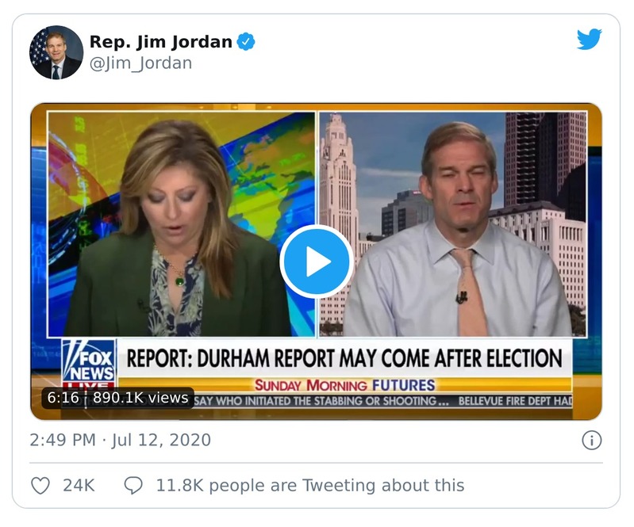The image size is (634, 527).
Task: Click the 890.1K views label
Action: [140, 398]
